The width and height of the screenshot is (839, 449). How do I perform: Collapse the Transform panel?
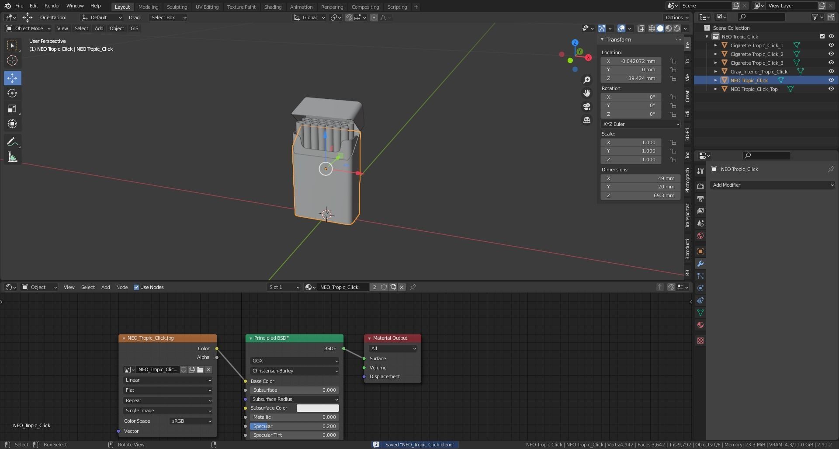pos(602,39)
